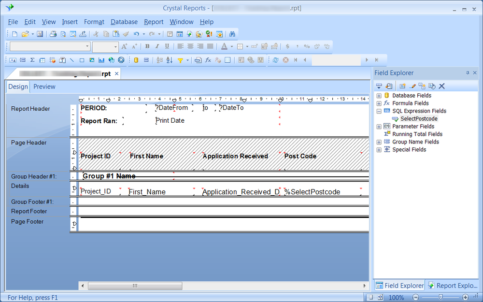Insert a chart with the bar chart icon
Image resolution: width=483 pixels, height=302 pixels.
[101, 60]
